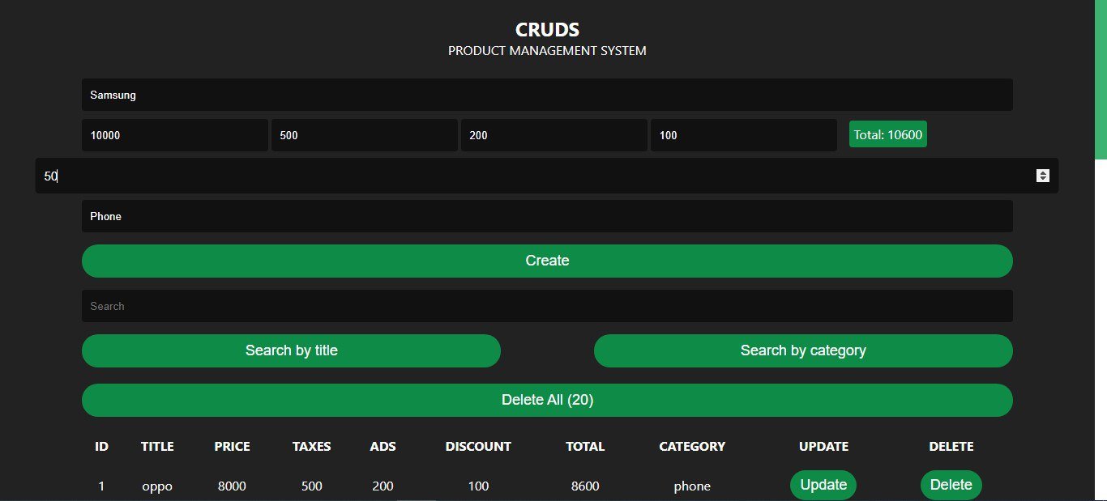
Task: Select the price field showing 10000
Action: 175,135
